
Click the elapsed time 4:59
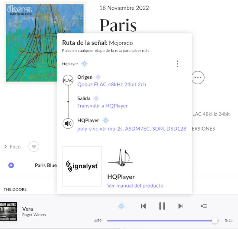coord(97,221)
